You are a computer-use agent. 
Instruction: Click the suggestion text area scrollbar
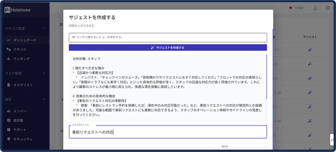click(267, 77)
